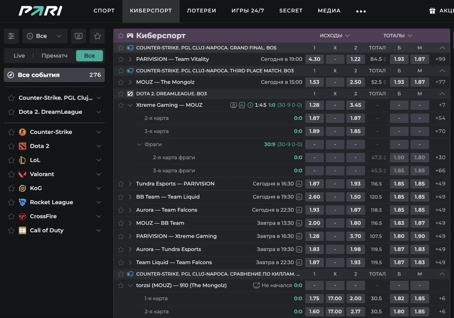The width and height of the screenshot is (454, 318).
Task: Open the Исходы market dropdown
Action: (335, 35)
